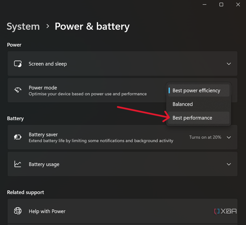Click the Help with Power globe icon
Image resolution: width=246 pixels, height=225 pixels.
coord(18,211)
